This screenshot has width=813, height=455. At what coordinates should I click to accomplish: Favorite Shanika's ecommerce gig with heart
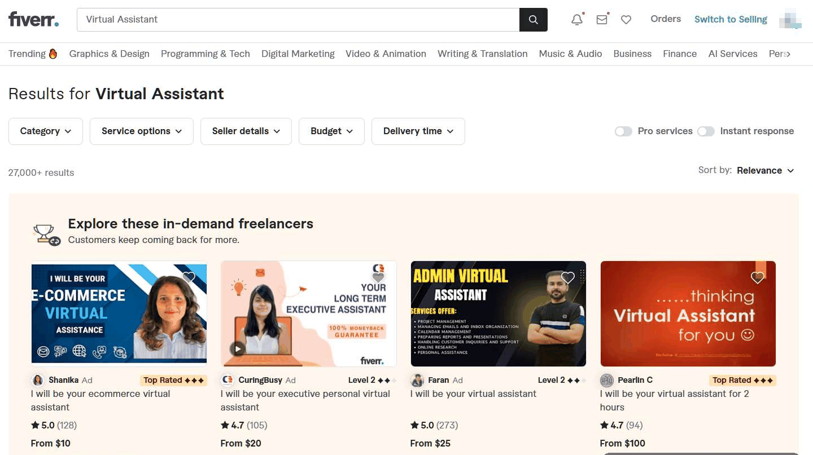[x=189, y=277]
